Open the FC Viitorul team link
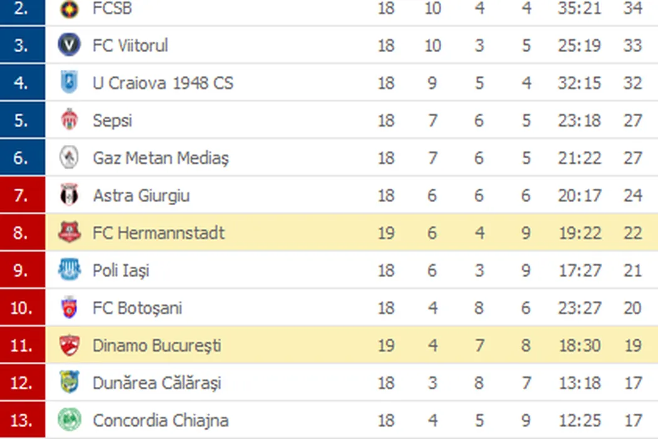 (x=130, y=45)
